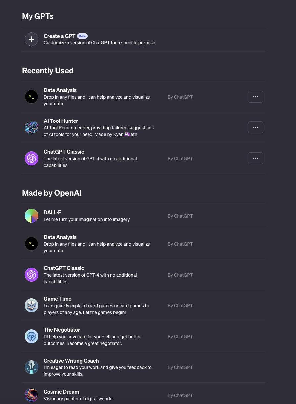Open the DALL·E title link
Screen dimensions: 296x404
coord(52,212)
